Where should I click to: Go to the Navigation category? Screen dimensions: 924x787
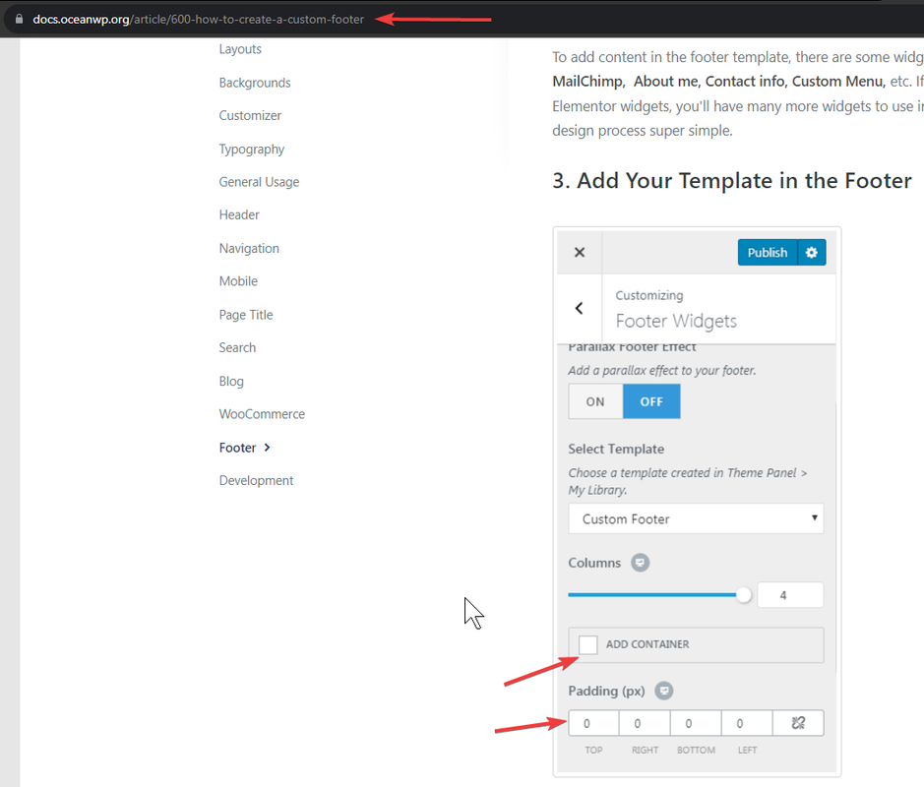[x=249, y=249]
